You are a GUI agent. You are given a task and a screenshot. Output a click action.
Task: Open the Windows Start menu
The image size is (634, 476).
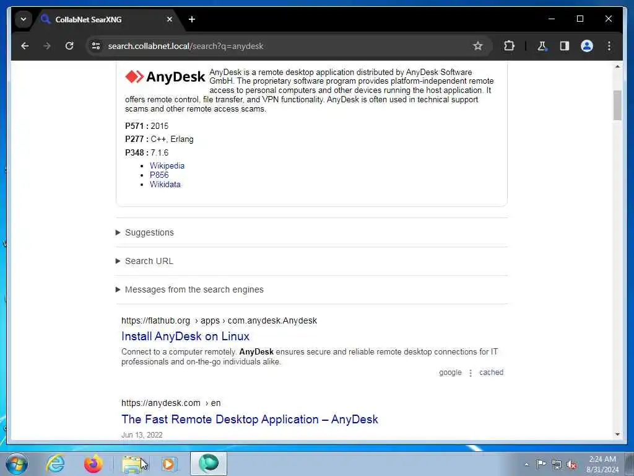[17, 464]
